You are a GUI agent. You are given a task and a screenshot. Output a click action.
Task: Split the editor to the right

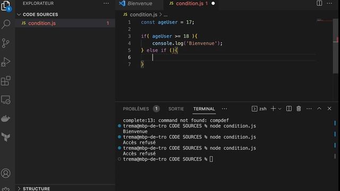pos(319,3)
